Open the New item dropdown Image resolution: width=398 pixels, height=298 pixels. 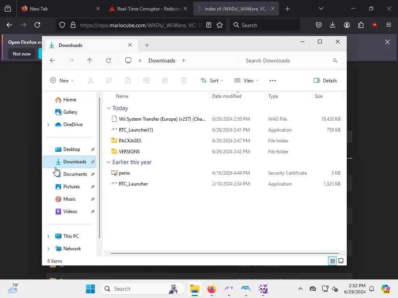tap(62, 81)
